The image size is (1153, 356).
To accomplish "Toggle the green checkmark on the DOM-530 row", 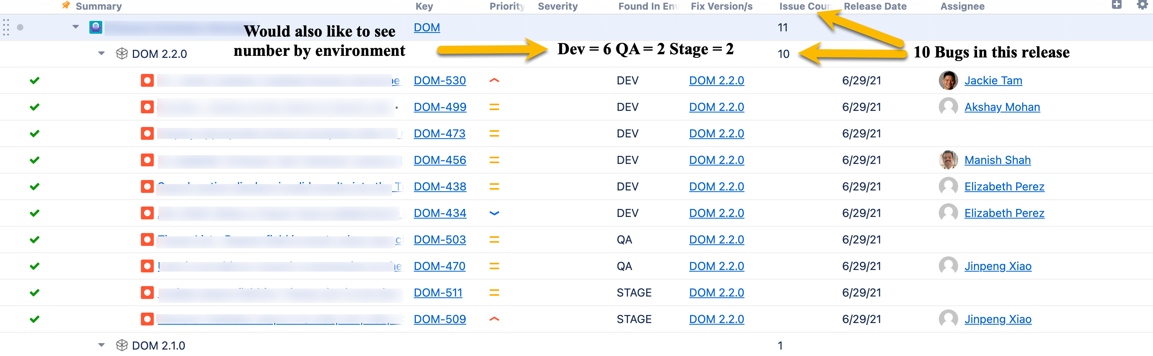I will tap(35, 80).
